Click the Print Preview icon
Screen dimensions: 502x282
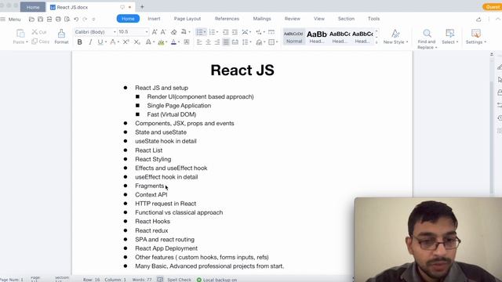point(67,19)
